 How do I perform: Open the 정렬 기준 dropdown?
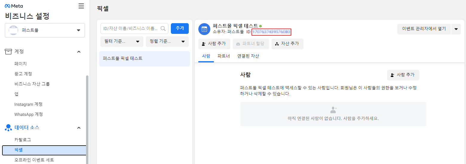coord(167,42)
